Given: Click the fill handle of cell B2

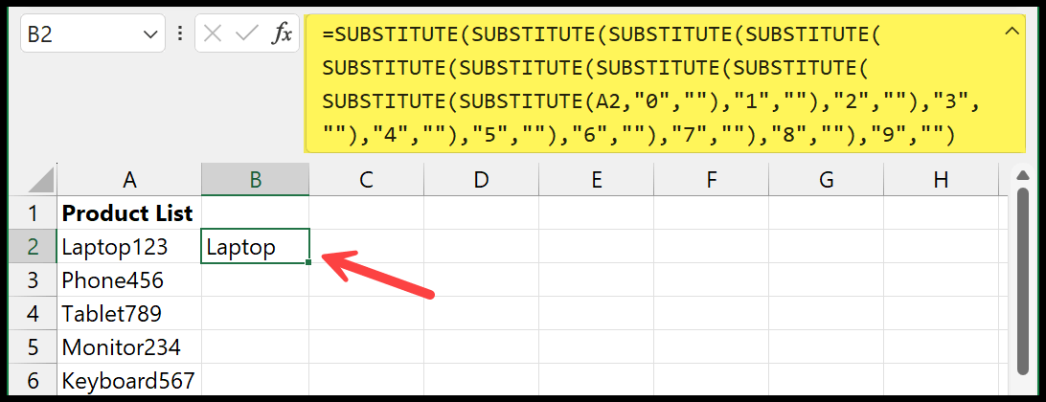Looking at the screenshot, I should pyautogui.click(x=308, y=262).
